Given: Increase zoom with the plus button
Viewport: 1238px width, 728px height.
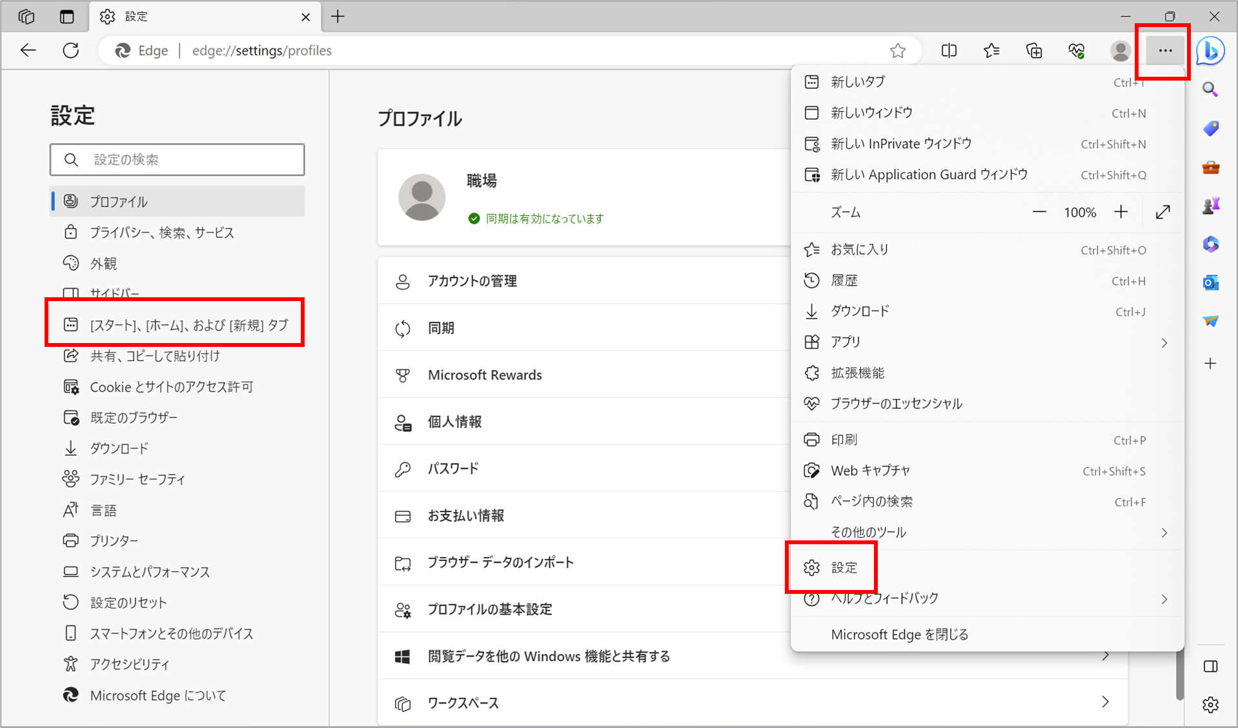Looking at the screenshot, I should (1121, 212).
